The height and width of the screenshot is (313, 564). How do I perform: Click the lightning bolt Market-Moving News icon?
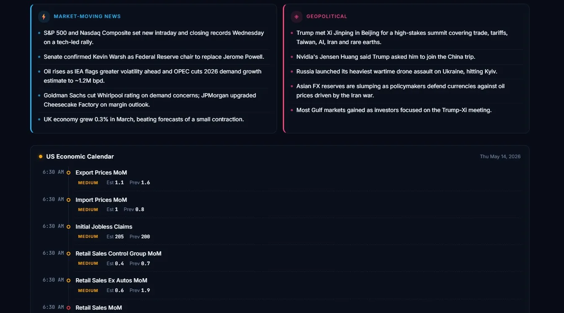click(44, 17)
